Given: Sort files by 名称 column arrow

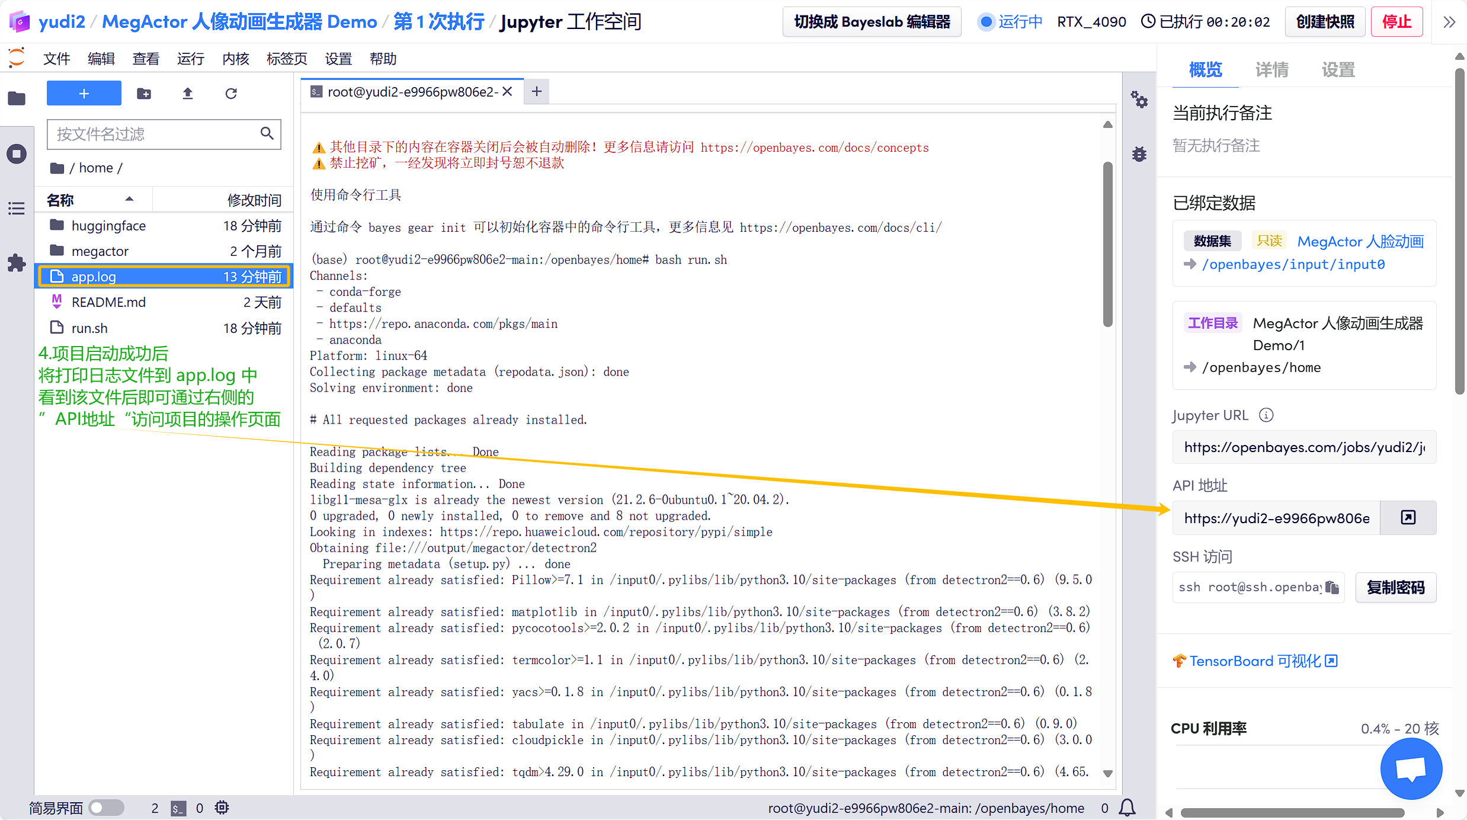Looking at the screenshot, I should click(129, 200).
